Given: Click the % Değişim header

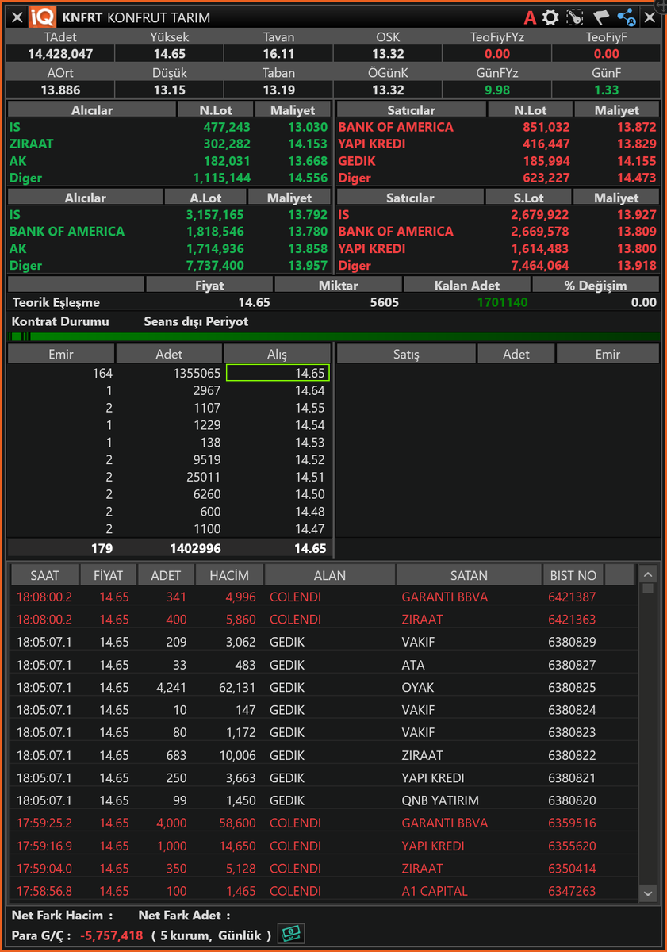Looking at the screenshot, I should coord(596,285).
